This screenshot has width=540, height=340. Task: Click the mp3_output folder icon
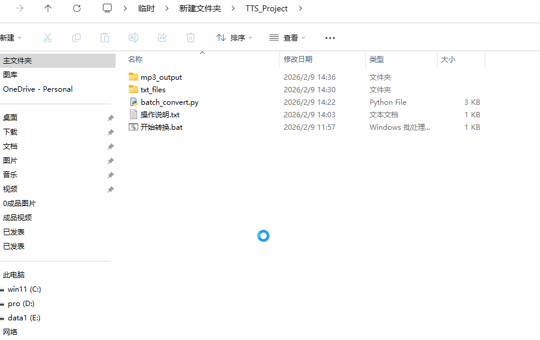pyautogui.click(x=134, y=77)
